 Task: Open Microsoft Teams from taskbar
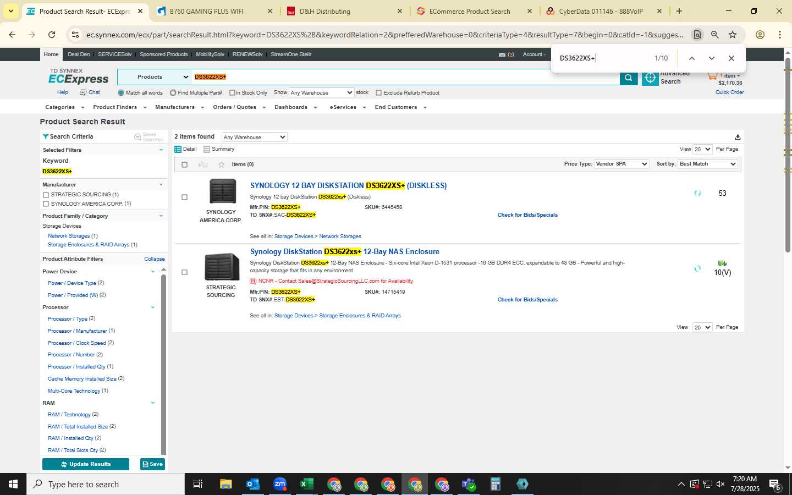pos(469,484)
